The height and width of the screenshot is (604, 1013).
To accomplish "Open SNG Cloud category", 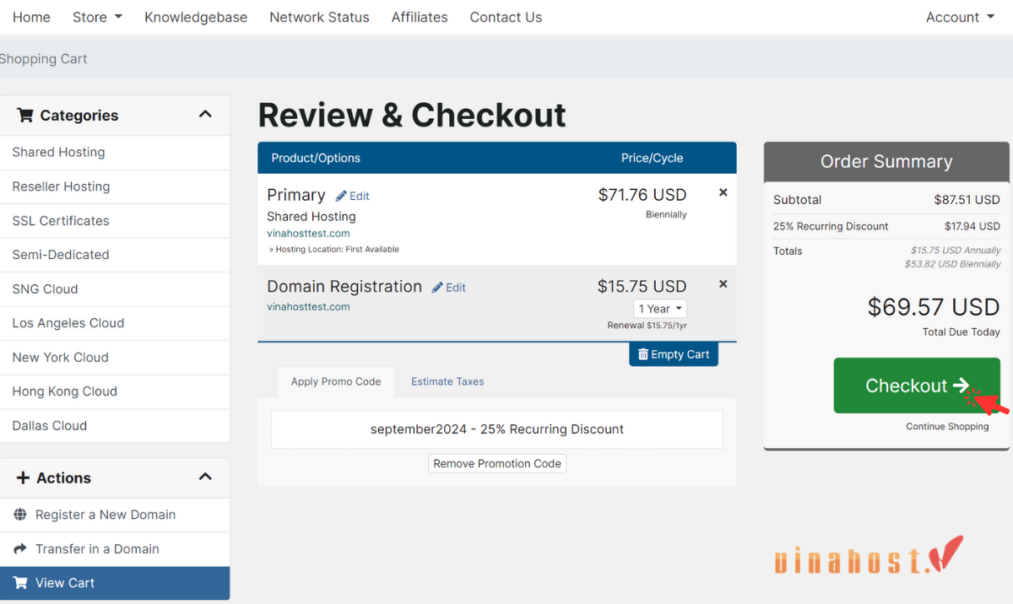I will coord(115,289).
